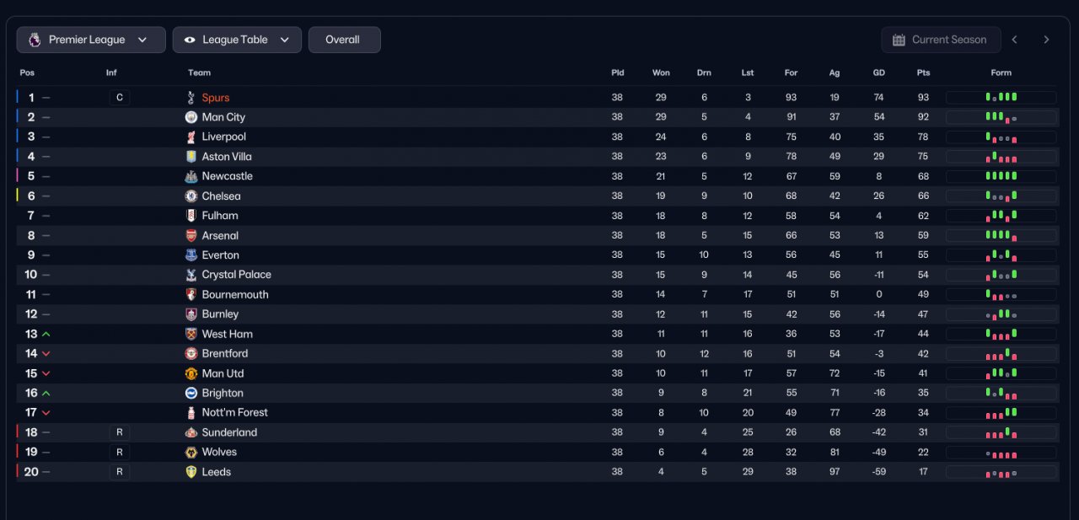The width and height of the screenshot is (1079, 520).
Task: Open the Current Season selector
Action: [941, 40]
